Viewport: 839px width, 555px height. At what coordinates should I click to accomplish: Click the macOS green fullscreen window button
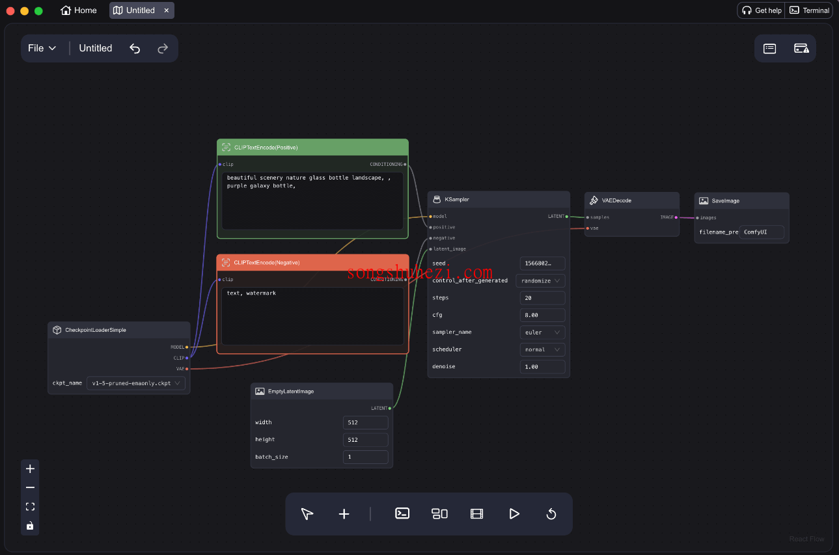(38, 11)
